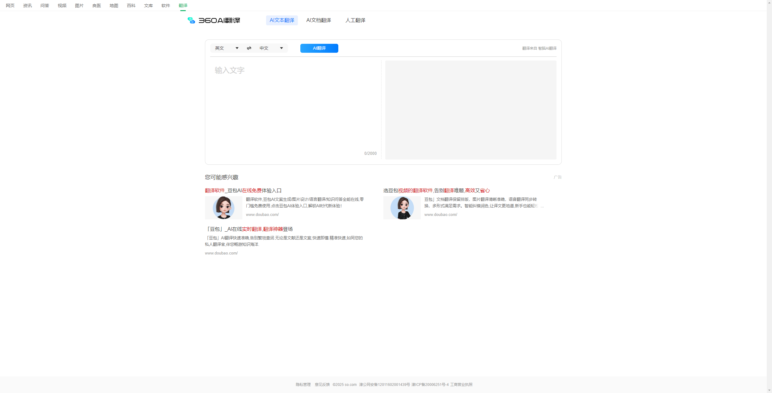The width and height of the screenshot is (772, 393).
Task: Open the 意见反馈 footer link
Action: tap(322, 384)
